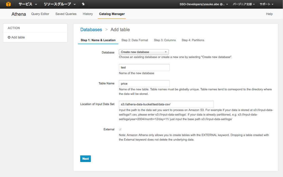Screen dimensions: 283x177
Task: Toggle the External checkbox
Action: click(x=120, y=129)
